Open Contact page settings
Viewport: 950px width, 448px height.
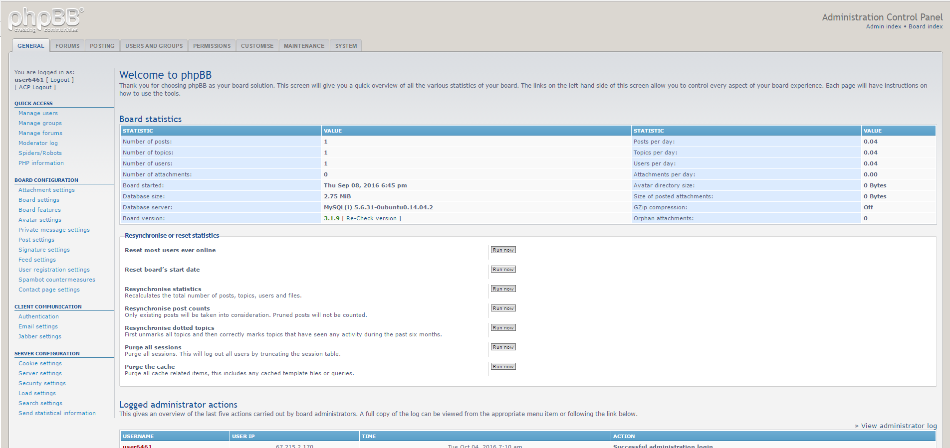click(49, 290)
